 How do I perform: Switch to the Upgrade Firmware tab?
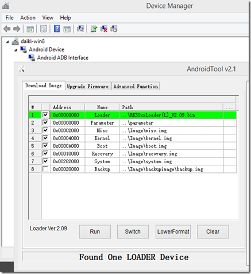pyautogui.click(x=88, y=86)
